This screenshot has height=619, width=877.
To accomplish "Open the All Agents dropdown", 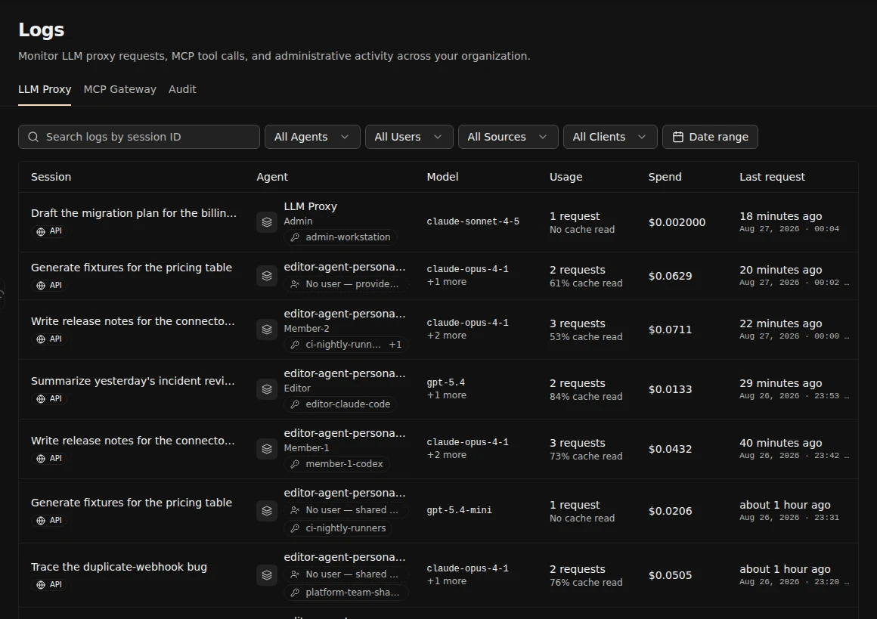I will point(312,137).
